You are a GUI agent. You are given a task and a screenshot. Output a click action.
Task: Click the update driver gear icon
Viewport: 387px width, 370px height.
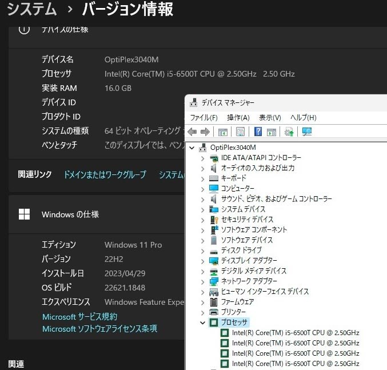[289, 132]
